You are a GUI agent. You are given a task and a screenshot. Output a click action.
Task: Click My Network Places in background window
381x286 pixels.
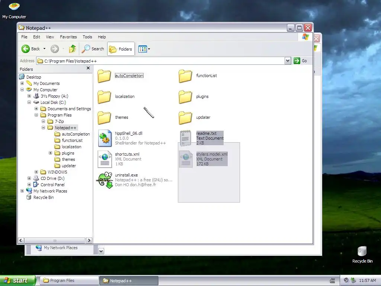click(x=61, y=248)
